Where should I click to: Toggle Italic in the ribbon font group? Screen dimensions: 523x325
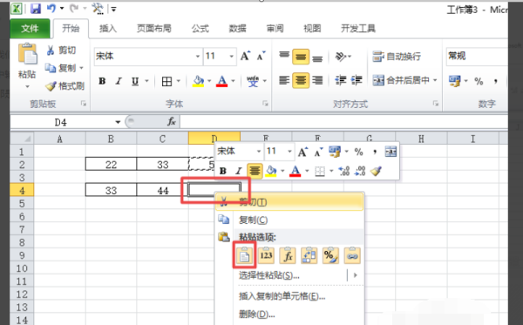pyautogui.click(x=119, y=81)
